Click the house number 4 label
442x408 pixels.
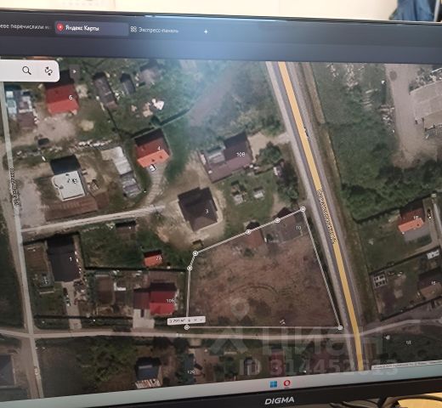[159, 148]
